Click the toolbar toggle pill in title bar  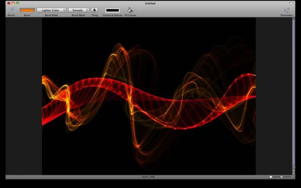[291, 3]
